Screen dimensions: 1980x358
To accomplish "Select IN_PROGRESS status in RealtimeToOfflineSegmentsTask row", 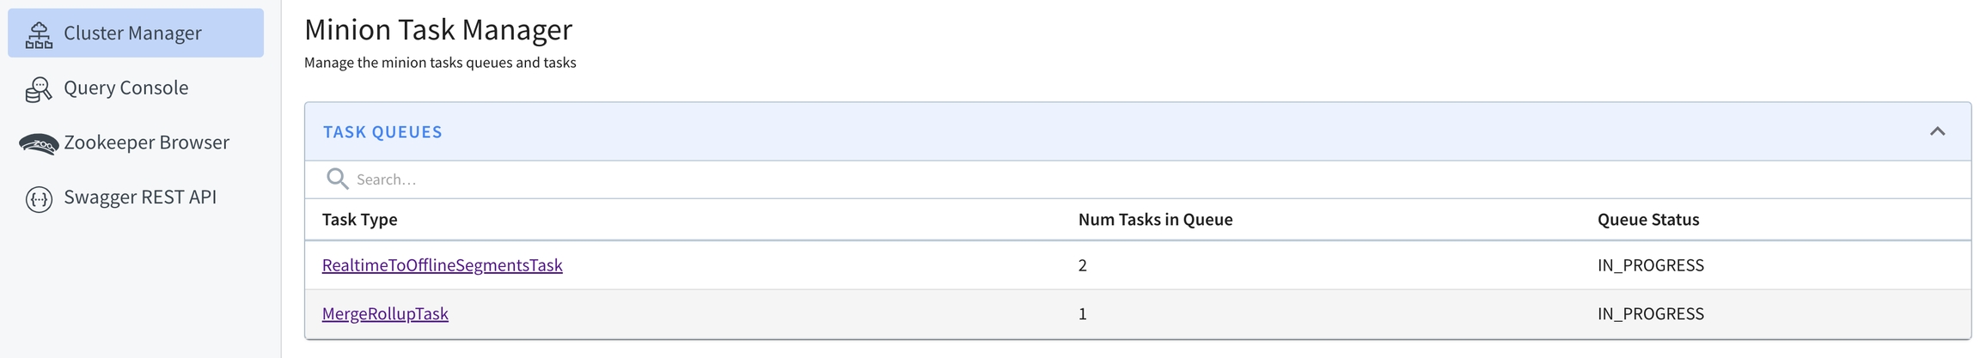I will tap(1650, 265).
